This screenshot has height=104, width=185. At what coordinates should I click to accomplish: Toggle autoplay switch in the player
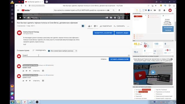(107, 18)
